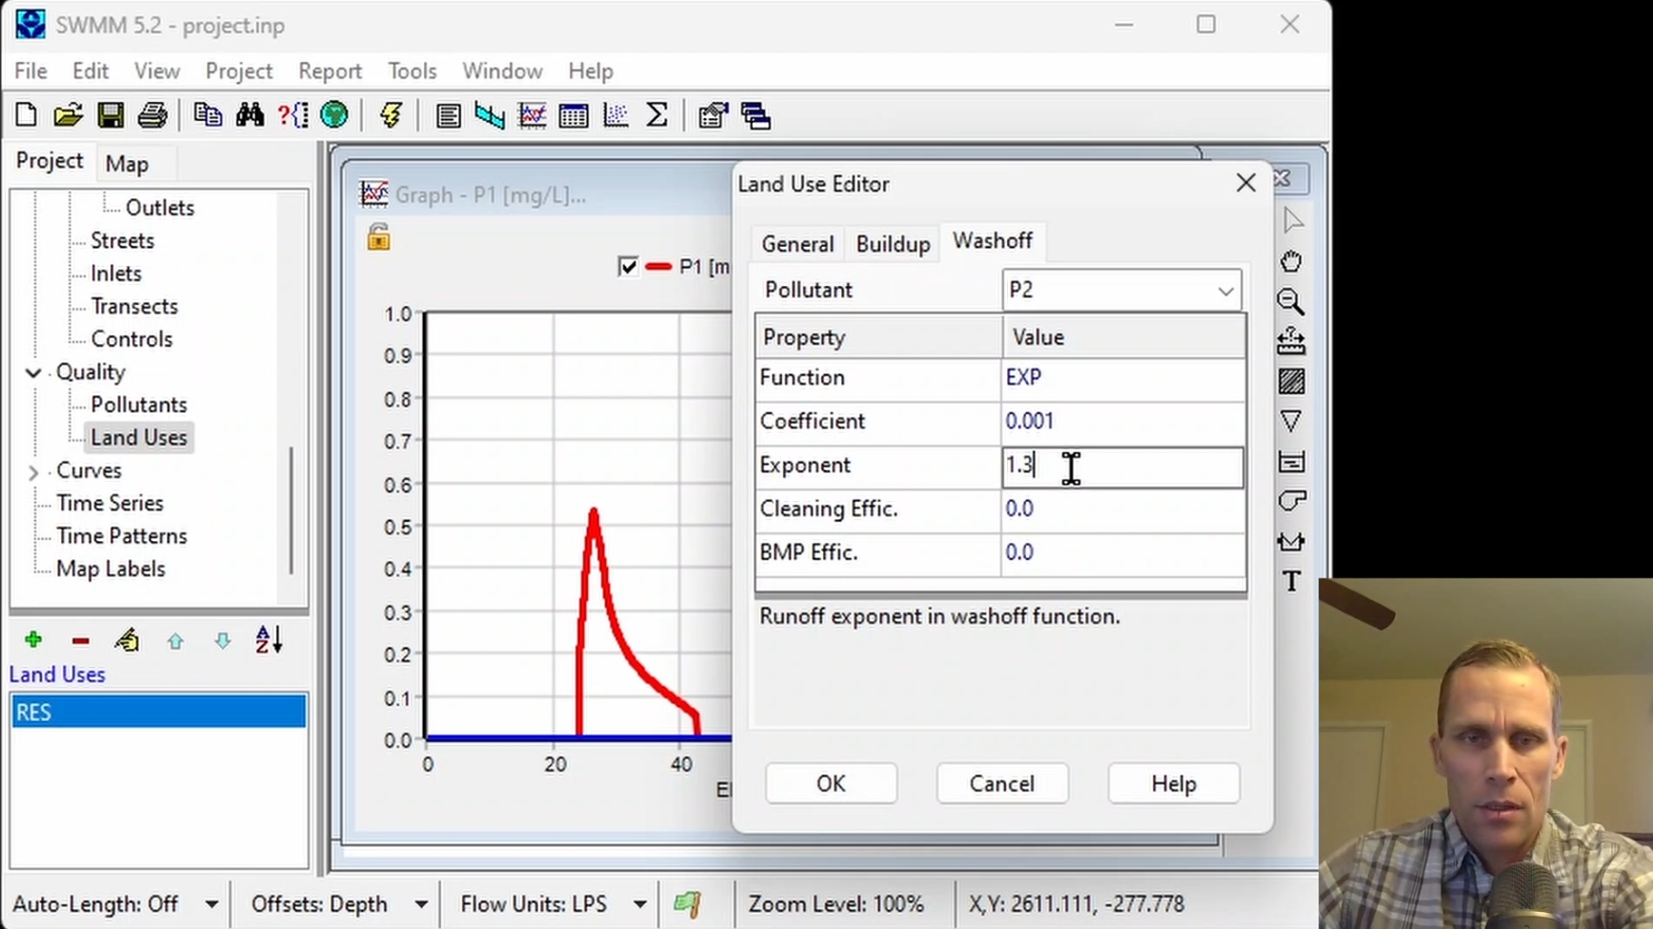Toggle the graph lock icon

(378, 237)
